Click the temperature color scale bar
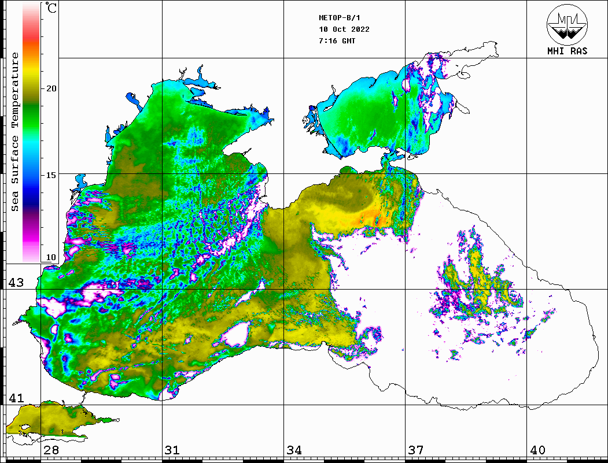Image resolution: width=608 pixels, height=463 pixels. click(x=31, y=132)
